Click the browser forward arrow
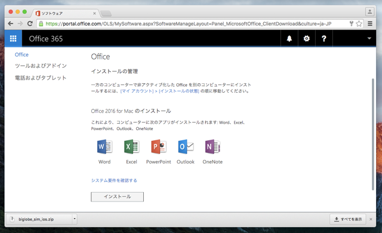This screenshot has height=233, width=382. [x=20, y=24]
